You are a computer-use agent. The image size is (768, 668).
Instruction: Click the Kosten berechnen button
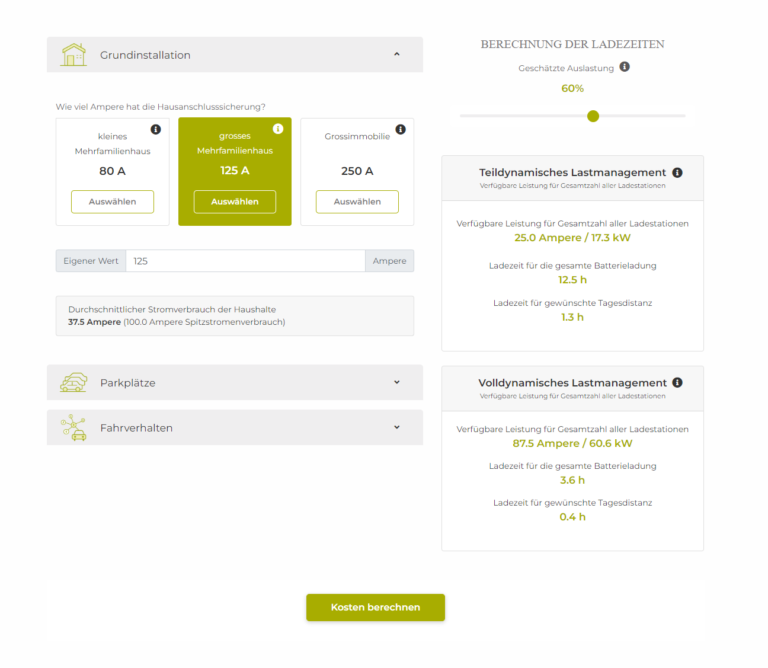(x=375, y=607)
